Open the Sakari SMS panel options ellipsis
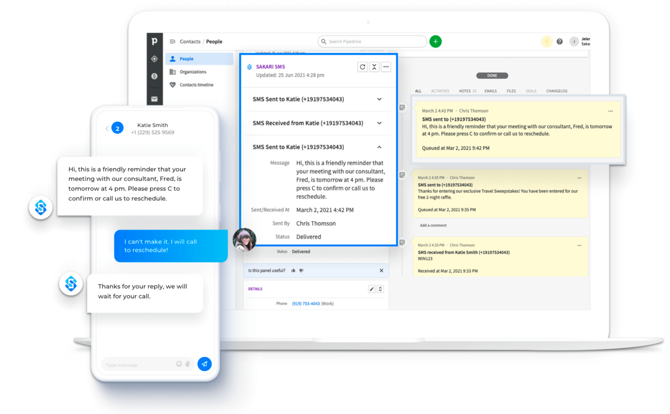Image resolution: width=670 pixels, height=414 pixels. coord(386,67)
